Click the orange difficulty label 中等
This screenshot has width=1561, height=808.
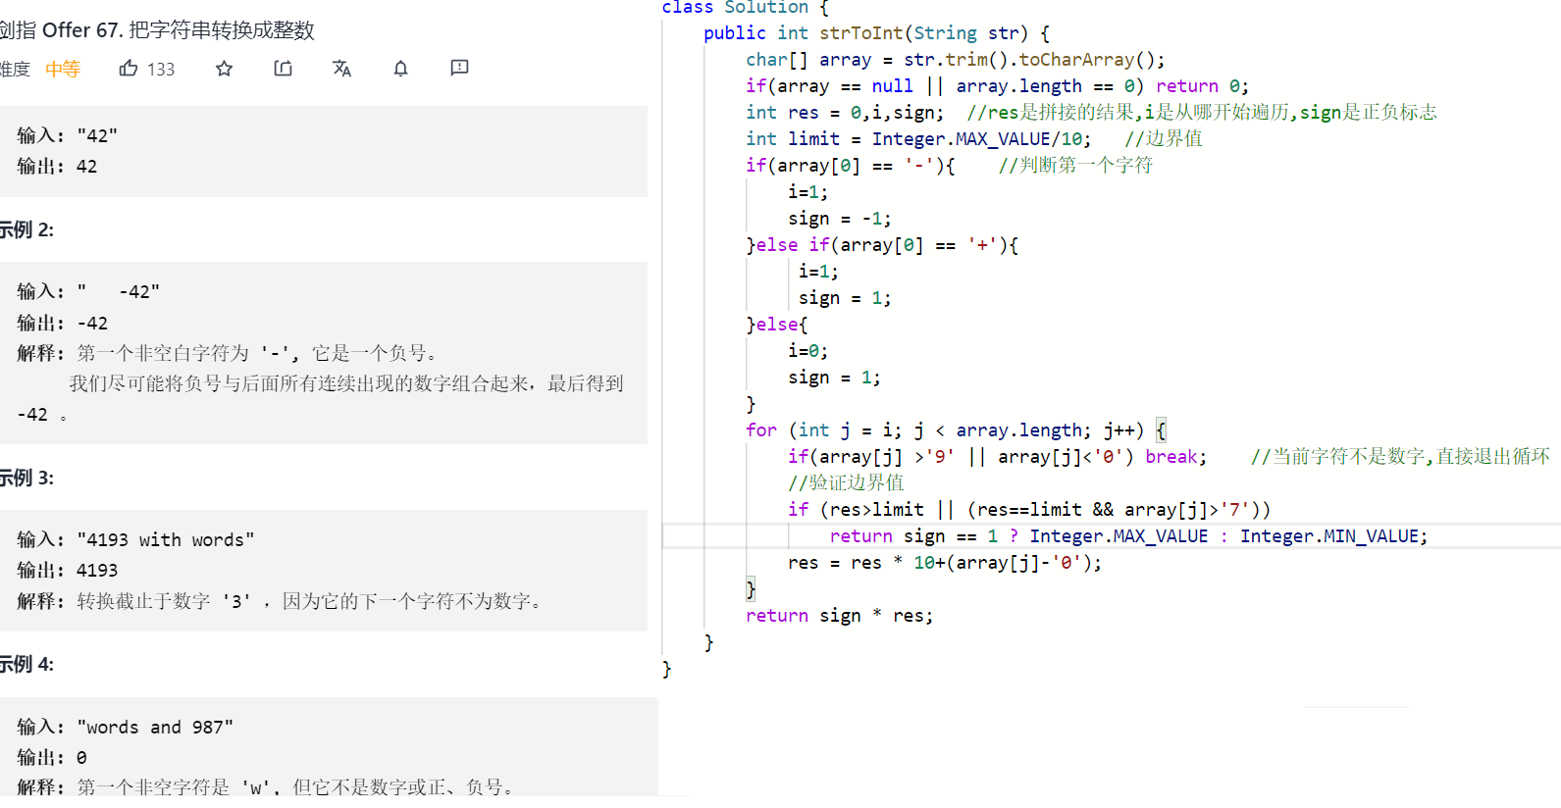pos(63,70)
